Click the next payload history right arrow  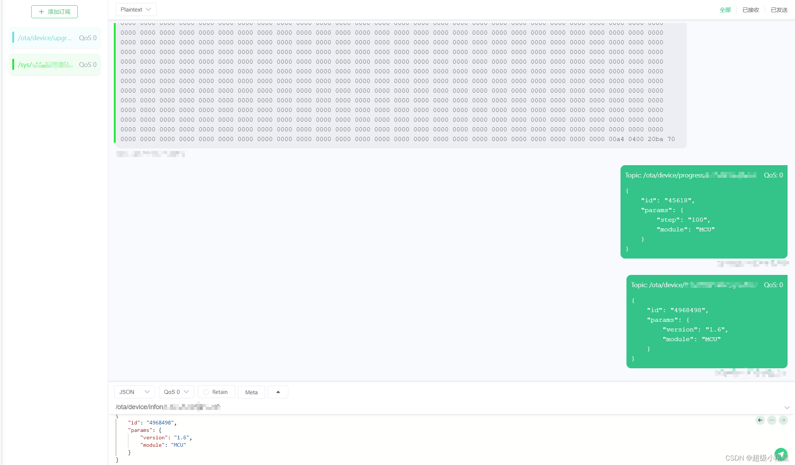783,420
